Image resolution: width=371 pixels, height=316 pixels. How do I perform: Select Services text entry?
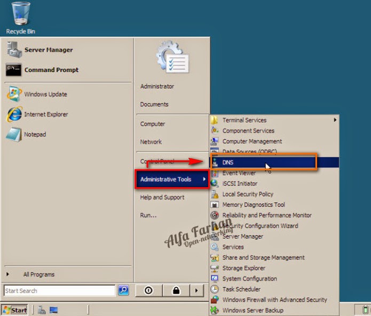233,247
